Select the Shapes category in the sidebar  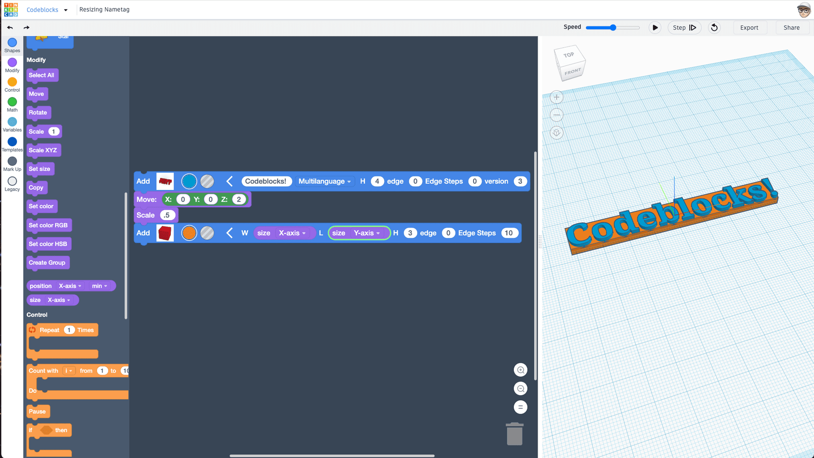click(12, 44)
